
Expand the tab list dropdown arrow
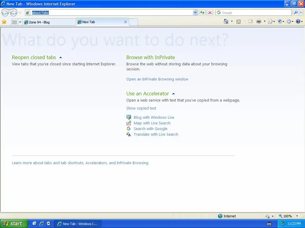[x=20, y=22]
